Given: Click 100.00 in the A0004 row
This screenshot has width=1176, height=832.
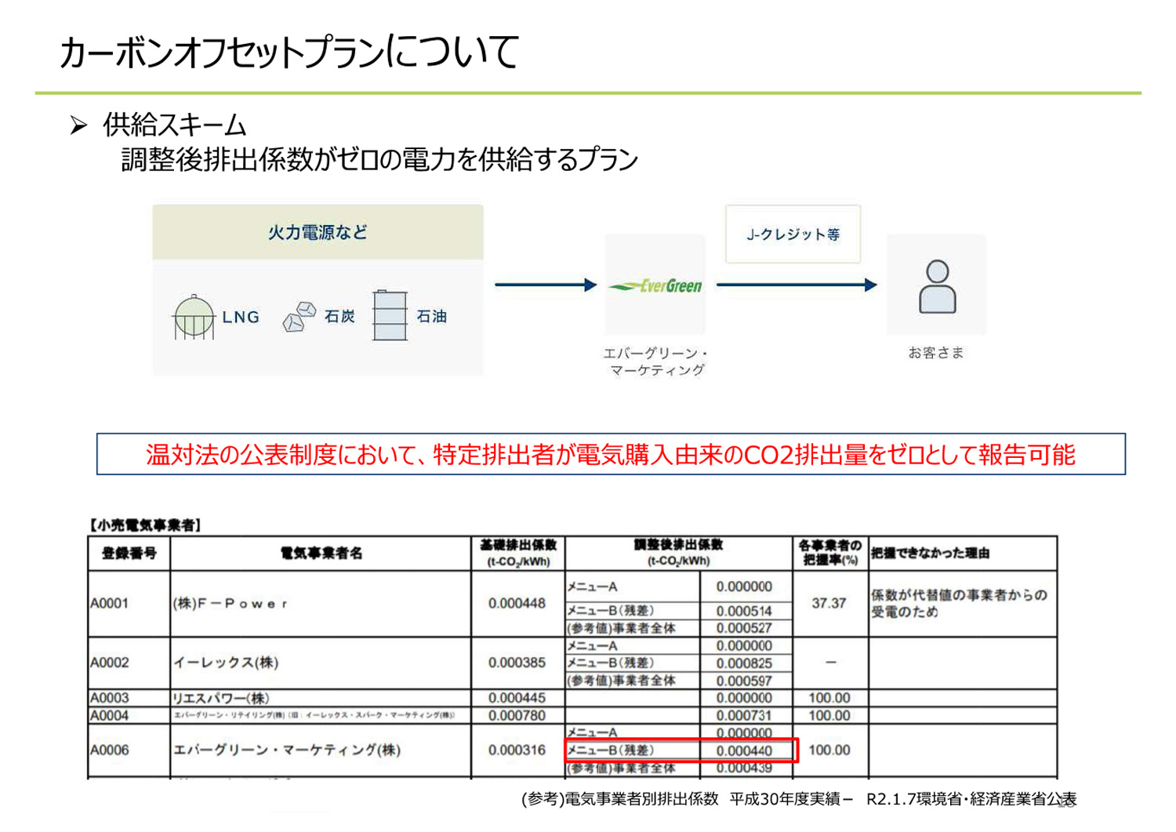Looking at the screenshot, I should (x=829, y=715).
